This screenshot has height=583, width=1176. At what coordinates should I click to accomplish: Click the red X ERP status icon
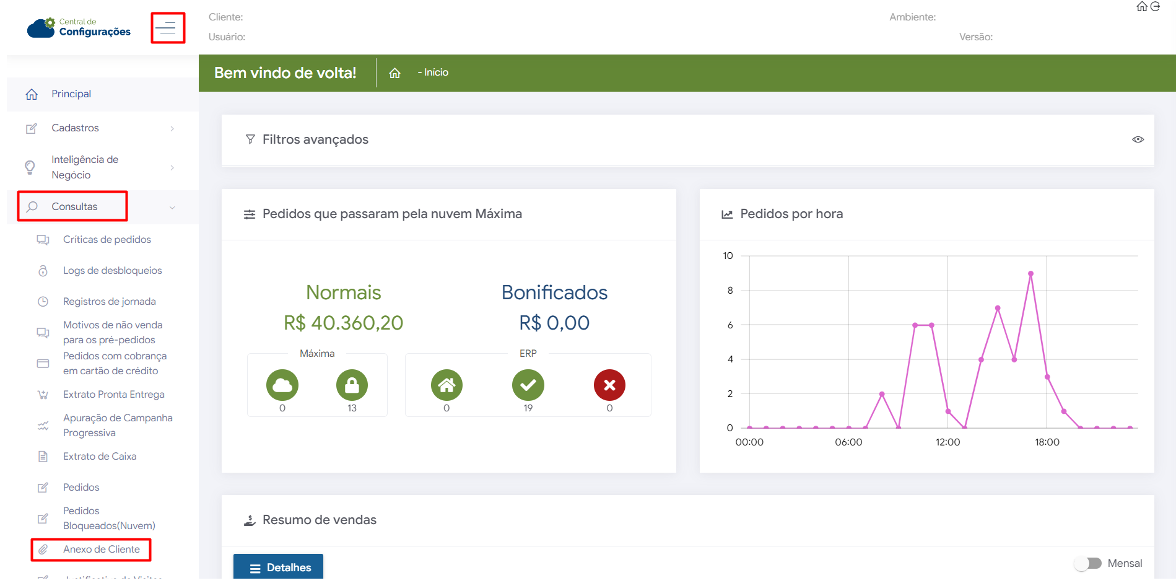click(609, 385)
